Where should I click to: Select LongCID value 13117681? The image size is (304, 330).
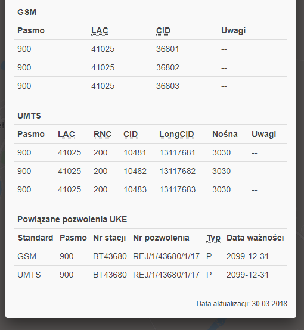click(x=177, y=153)
